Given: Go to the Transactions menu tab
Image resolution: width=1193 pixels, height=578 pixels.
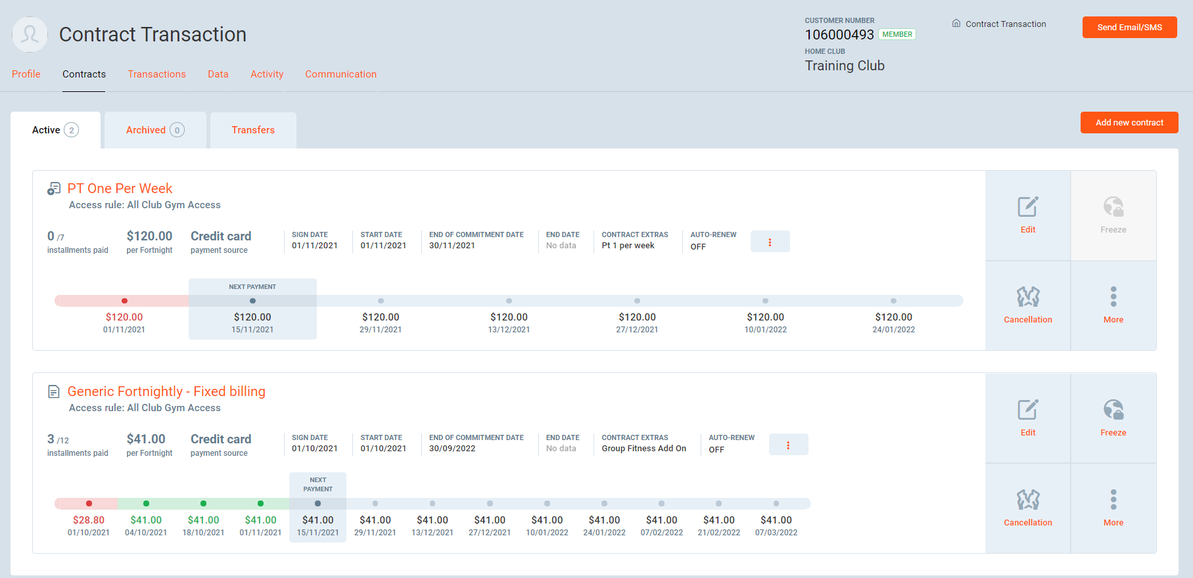Looking at the screenshot, I should [x=156, y=74].
